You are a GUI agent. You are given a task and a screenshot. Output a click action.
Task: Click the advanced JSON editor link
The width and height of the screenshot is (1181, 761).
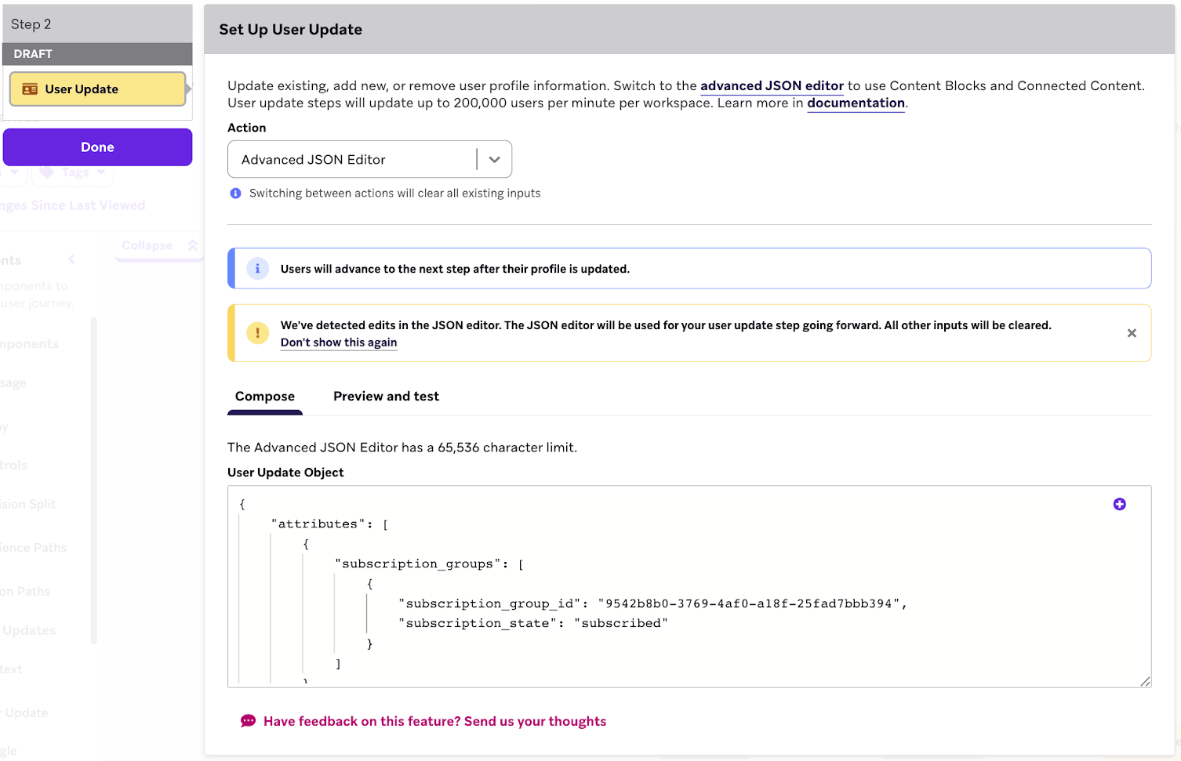coord(772,85)
